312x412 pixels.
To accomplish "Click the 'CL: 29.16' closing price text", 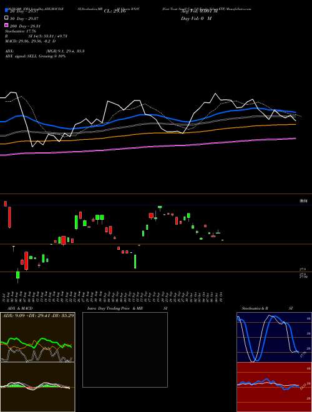I will click(x=115, y=11).
